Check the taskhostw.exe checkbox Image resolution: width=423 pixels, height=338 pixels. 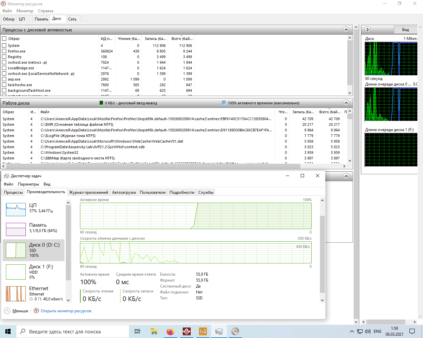(4, 85)
